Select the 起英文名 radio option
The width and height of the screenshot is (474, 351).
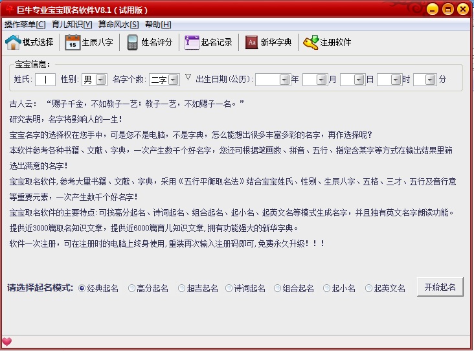click(x=369, y=288)
